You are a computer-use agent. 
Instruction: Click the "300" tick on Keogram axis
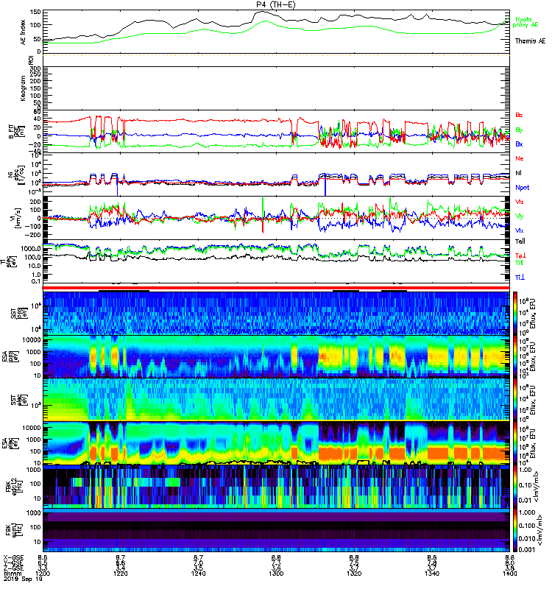35,68
